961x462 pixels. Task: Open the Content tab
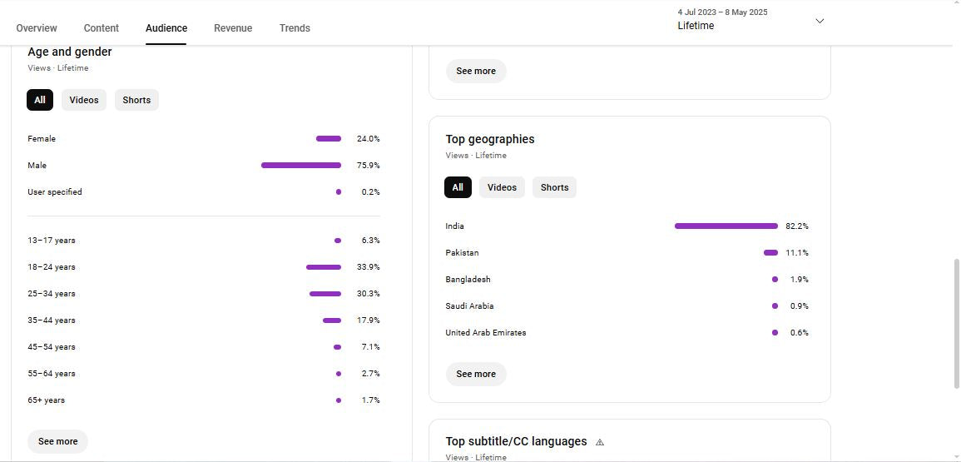(102, 28)
